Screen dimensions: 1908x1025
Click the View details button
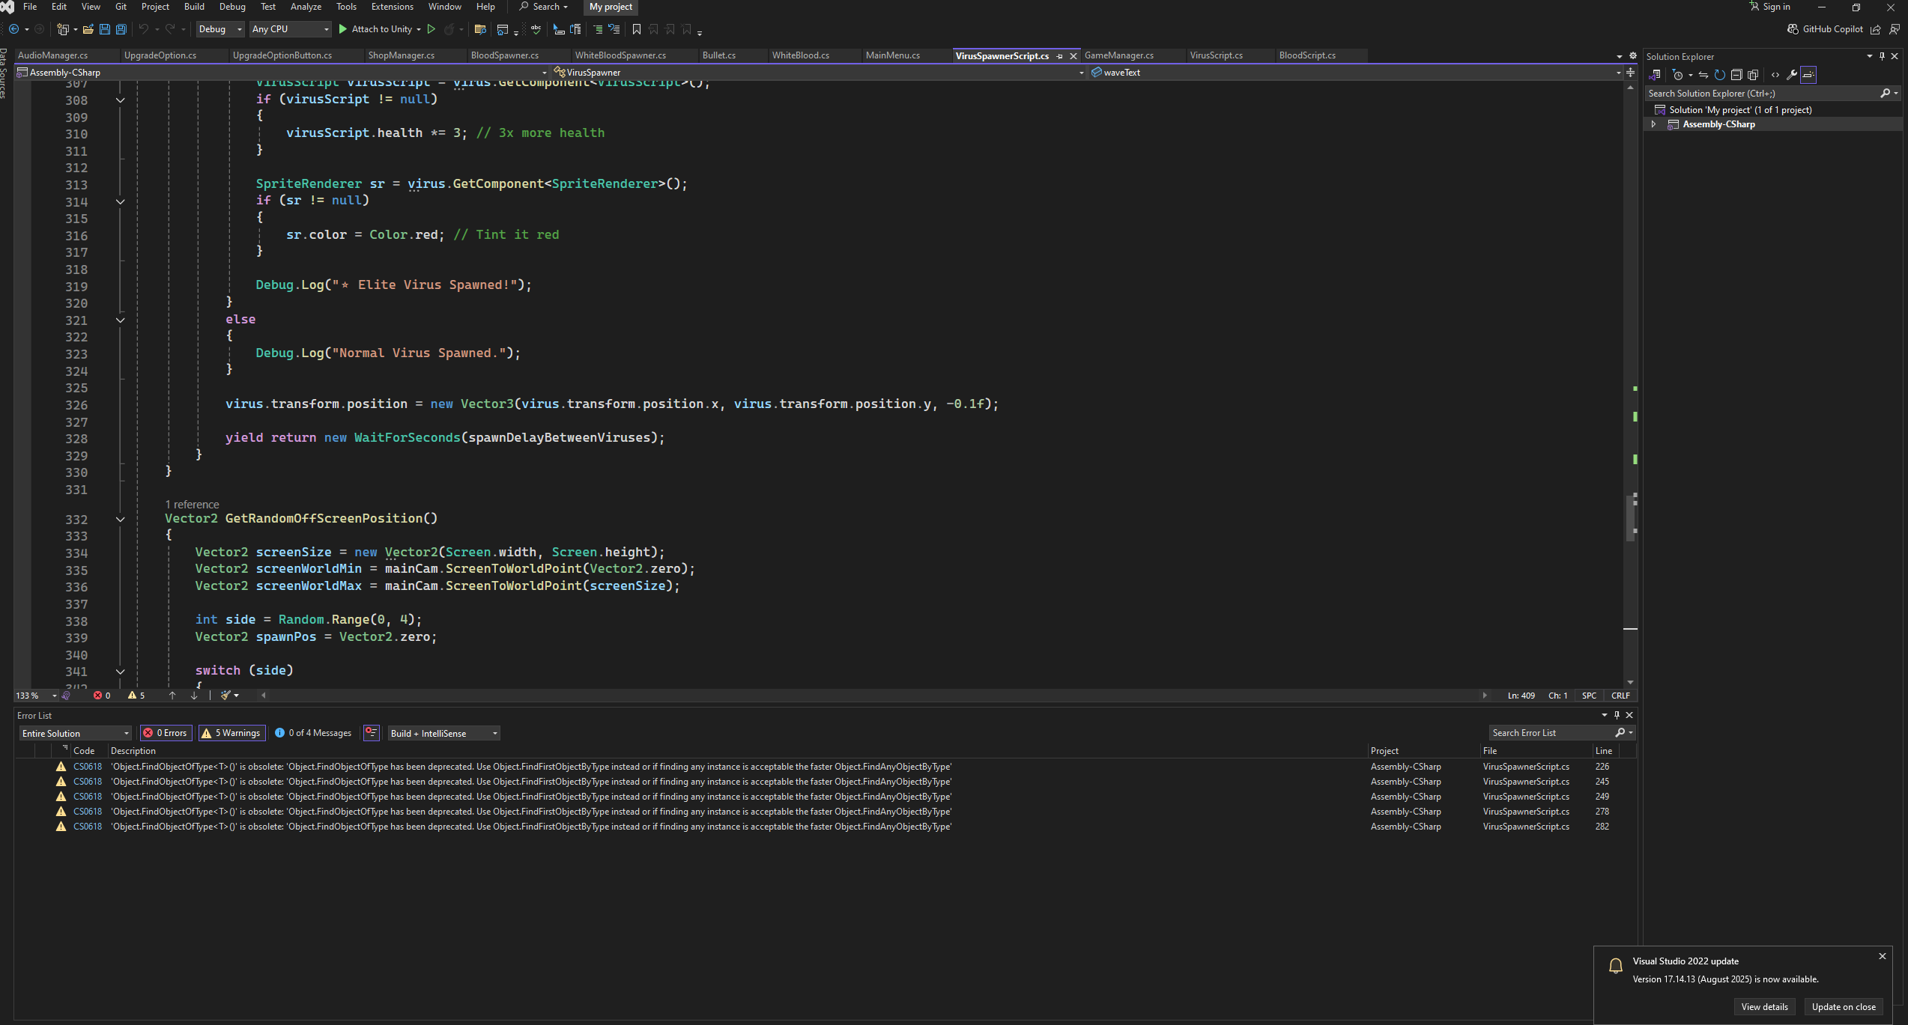point(1763,1006)
